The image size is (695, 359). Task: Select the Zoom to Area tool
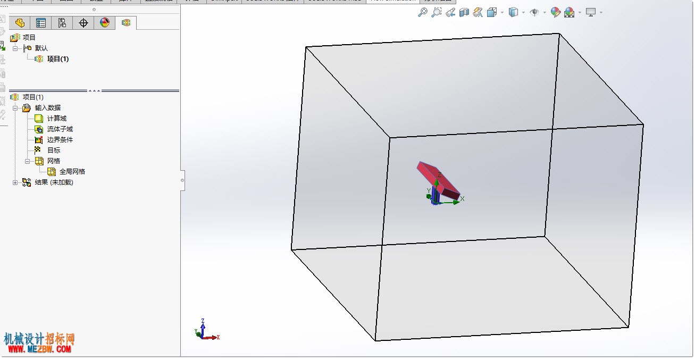pos(437,12)
